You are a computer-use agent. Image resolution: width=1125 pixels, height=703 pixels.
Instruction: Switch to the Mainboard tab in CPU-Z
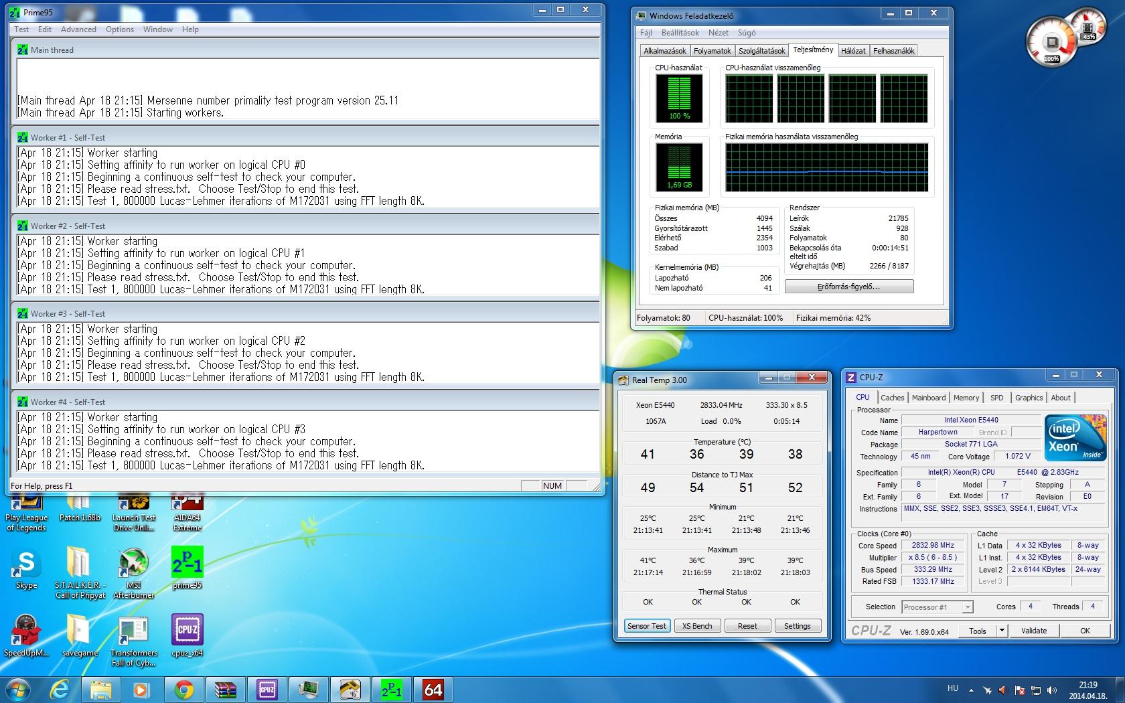pyautogui.click(x=929, y=398)
